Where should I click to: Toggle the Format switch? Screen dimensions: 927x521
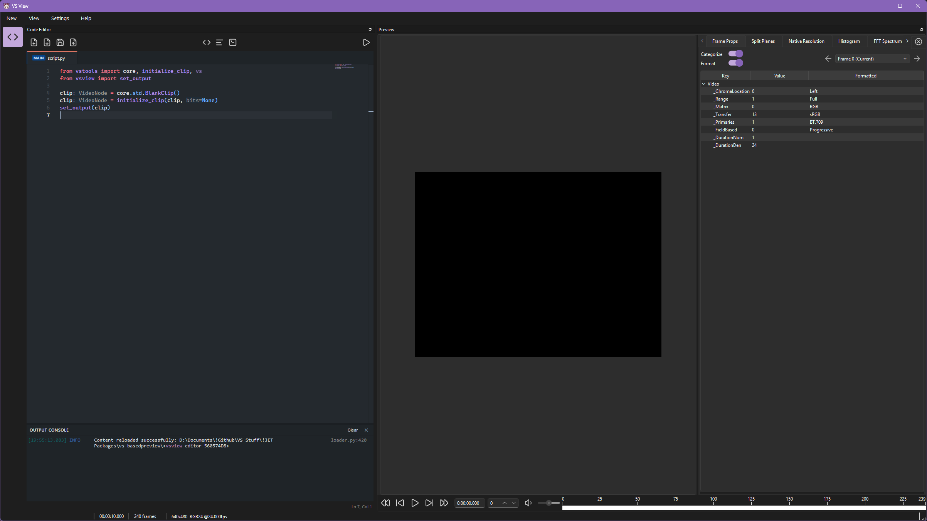pos(735,63)
